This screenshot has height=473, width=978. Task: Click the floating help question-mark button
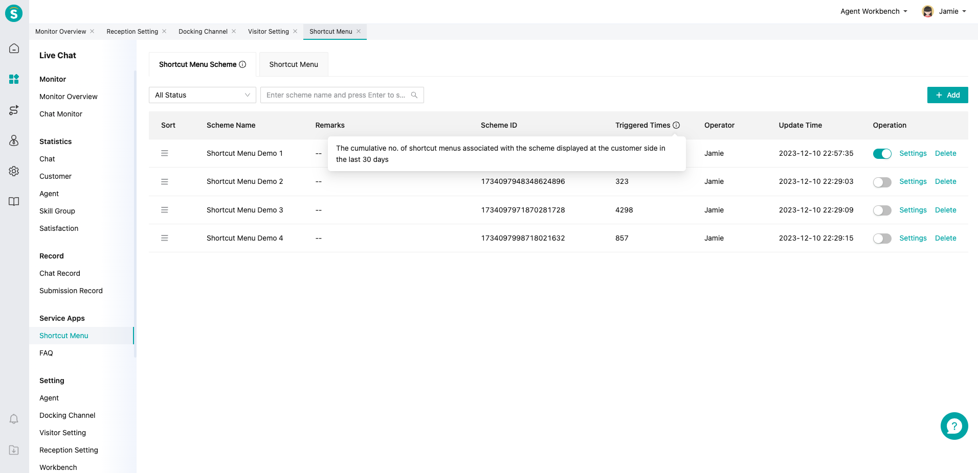click(954, 426)
